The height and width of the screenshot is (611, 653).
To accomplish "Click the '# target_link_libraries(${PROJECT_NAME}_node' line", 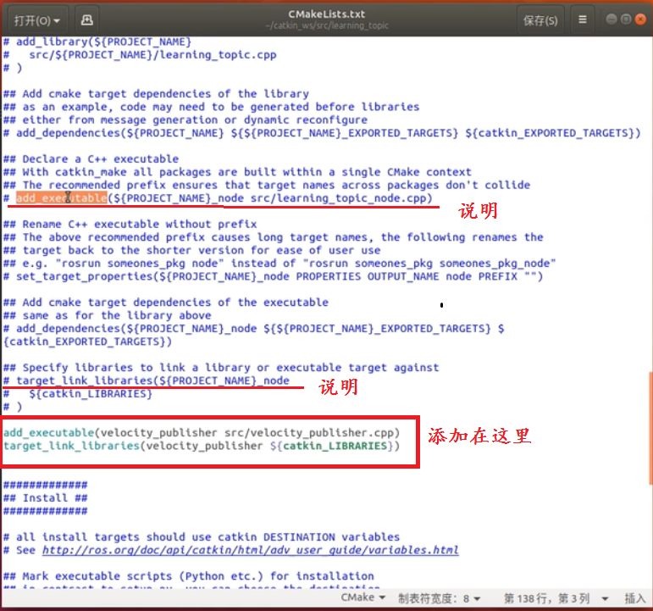I will click(147, 380).
